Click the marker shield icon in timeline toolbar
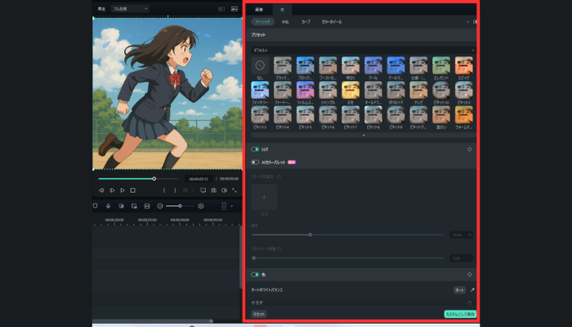Image resolution: width=572 pixels, height=327 pixels. pyautogui.click(x=96, y=206)
